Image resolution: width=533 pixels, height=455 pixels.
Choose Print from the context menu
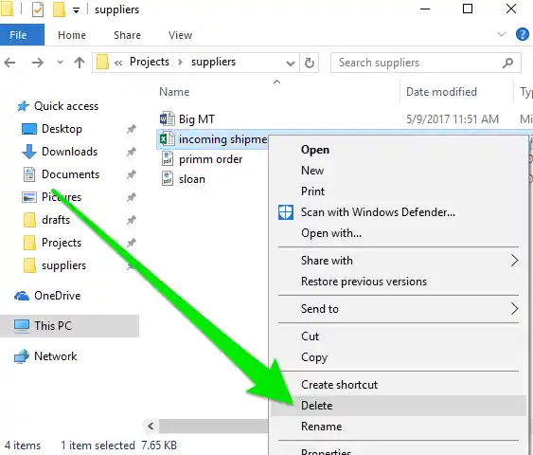312,191
